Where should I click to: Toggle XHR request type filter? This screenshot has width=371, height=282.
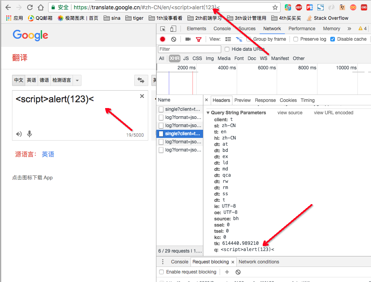[174, 58]
